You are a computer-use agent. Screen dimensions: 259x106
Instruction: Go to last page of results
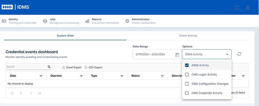[x=39, y=93]
